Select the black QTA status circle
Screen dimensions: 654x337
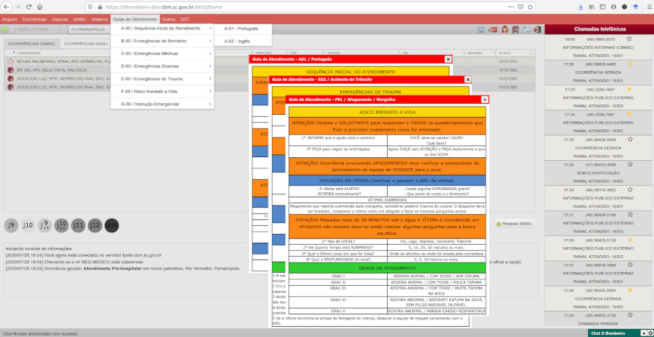coord(112,225)
